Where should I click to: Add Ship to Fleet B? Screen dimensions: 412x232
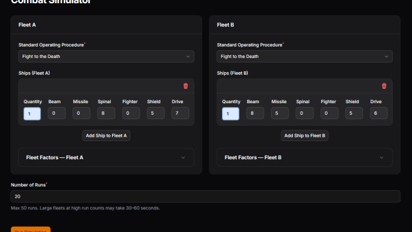click(x=304, y=136)
